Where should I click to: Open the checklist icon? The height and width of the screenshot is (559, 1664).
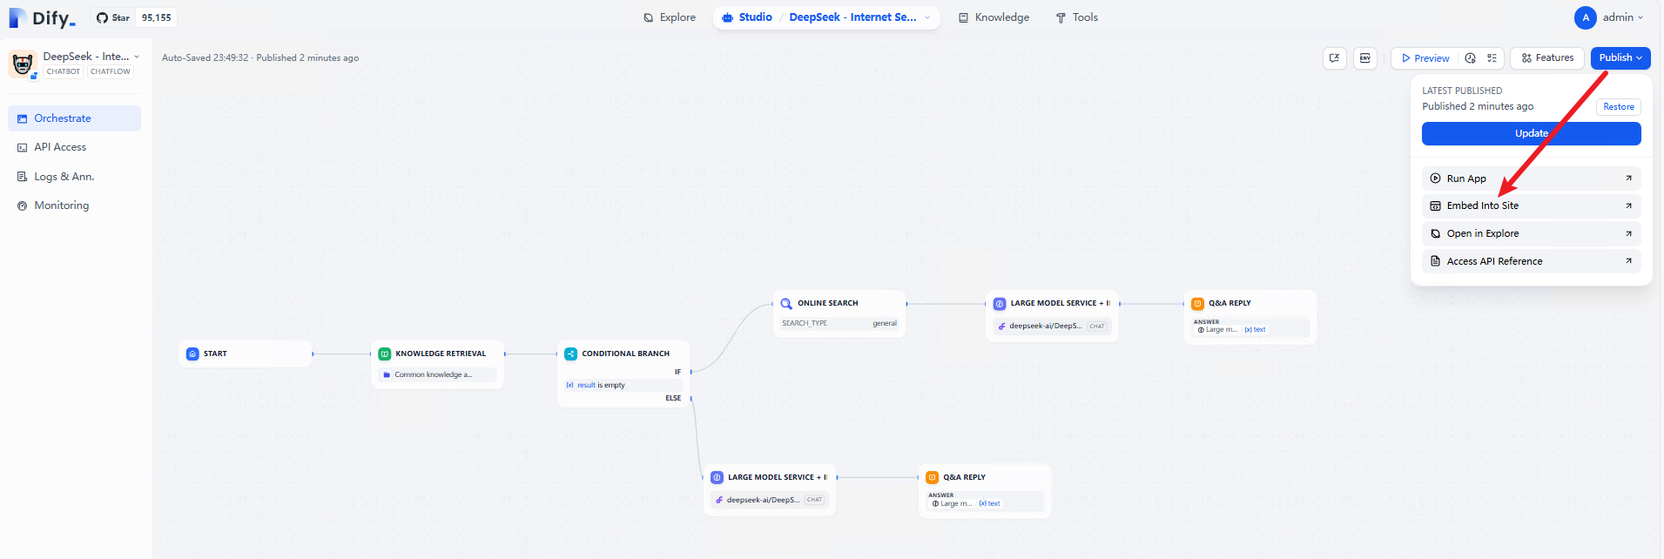(1492, 58)
